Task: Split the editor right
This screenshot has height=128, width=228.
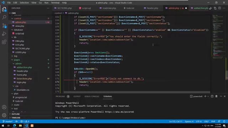Action: [x=219, y=8]
